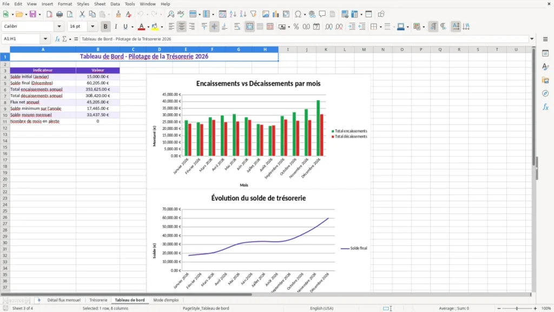
Task: Open the Format menu
Action: click(65, 4)
